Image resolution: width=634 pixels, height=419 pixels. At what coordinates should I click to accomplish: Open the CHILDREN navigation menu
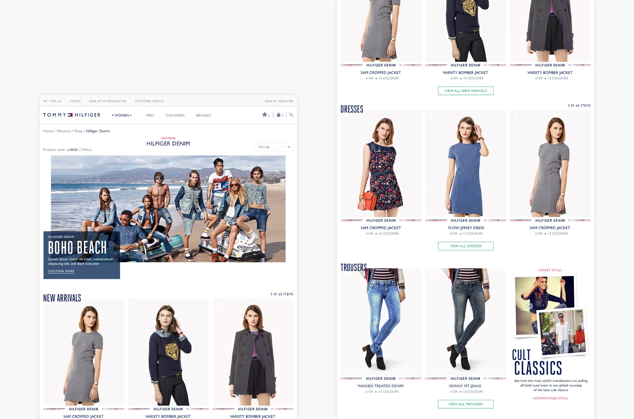click(175, 115)
